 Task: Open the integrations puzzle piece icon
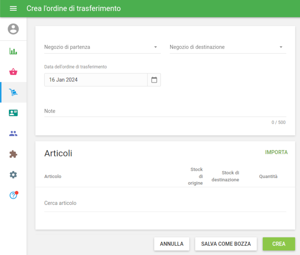click(13, 154)
